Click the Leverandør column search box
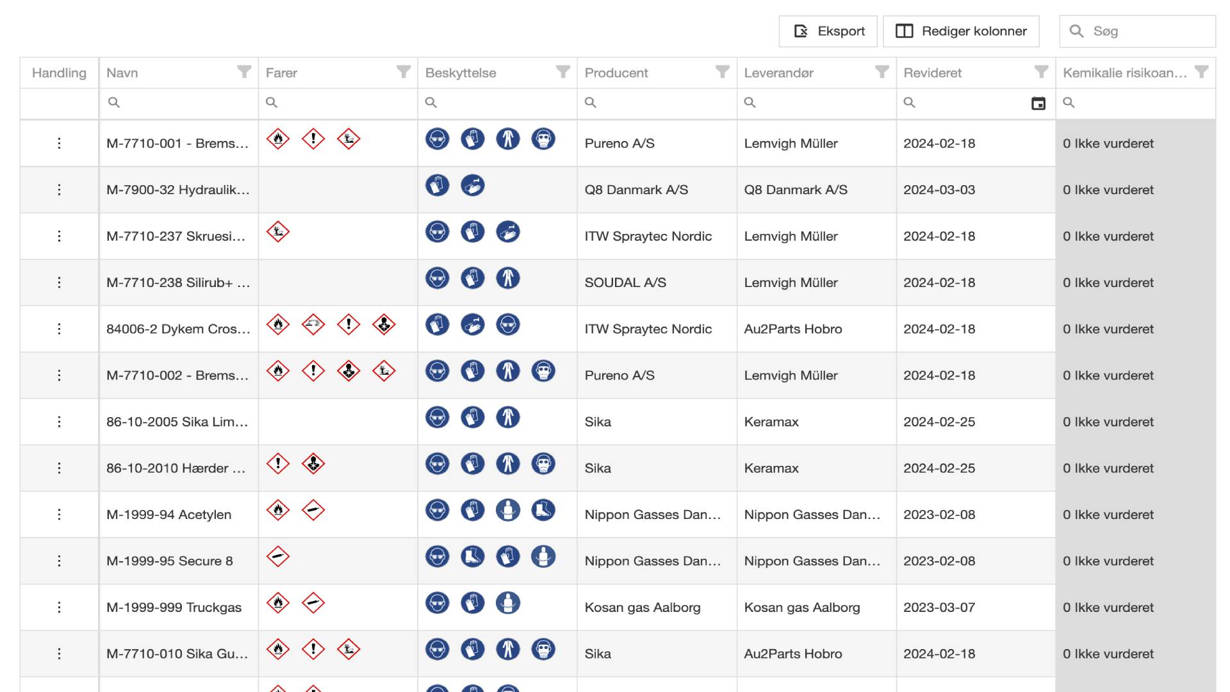 (816, 103)
